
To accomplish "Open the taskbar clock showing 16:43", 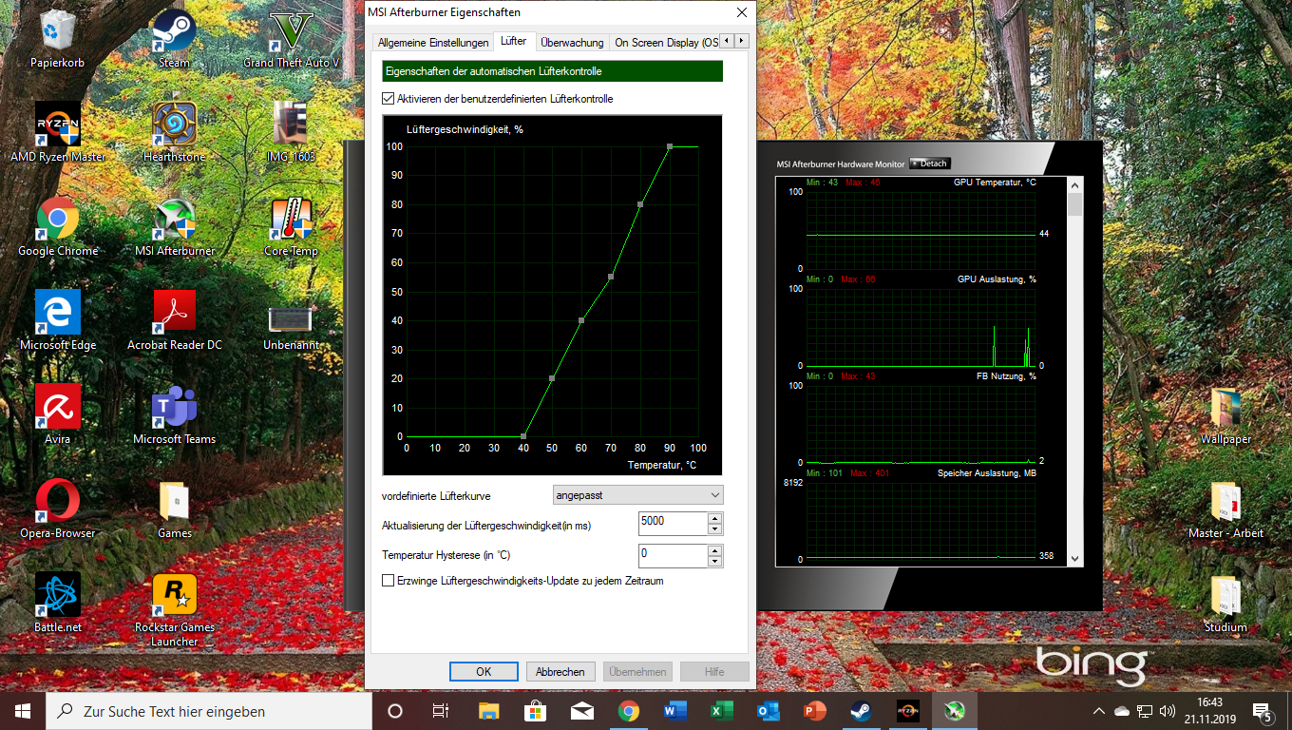I will pyautogui.click(x=1209, y=710).
